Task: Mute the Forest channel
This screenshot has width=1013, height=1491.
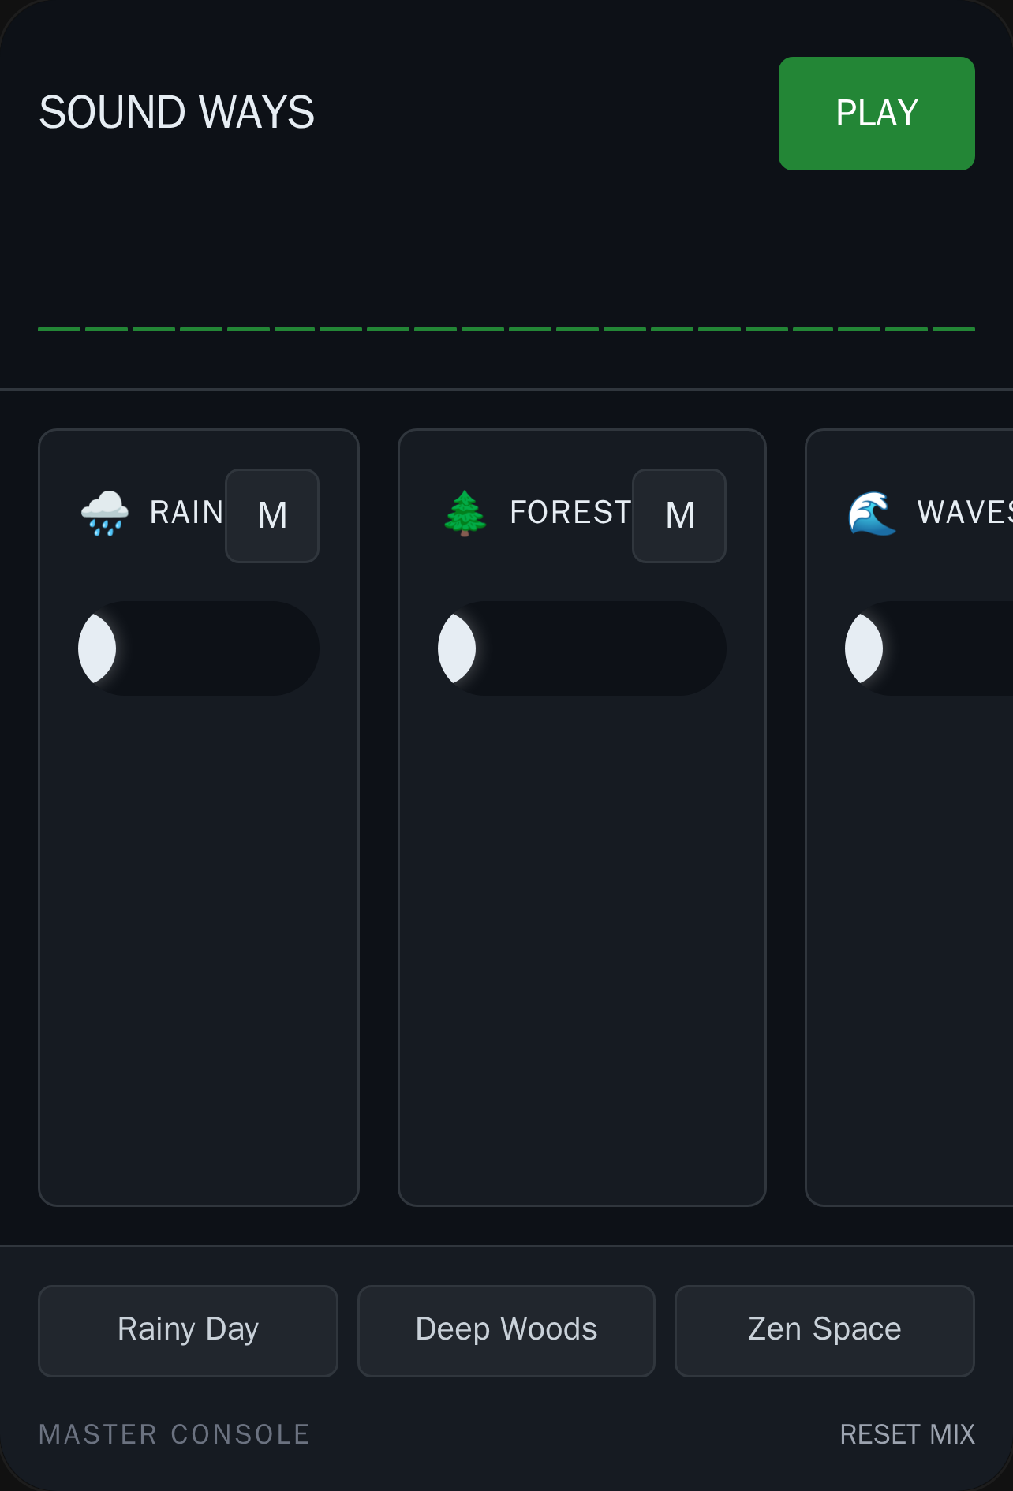Action: 679,516
